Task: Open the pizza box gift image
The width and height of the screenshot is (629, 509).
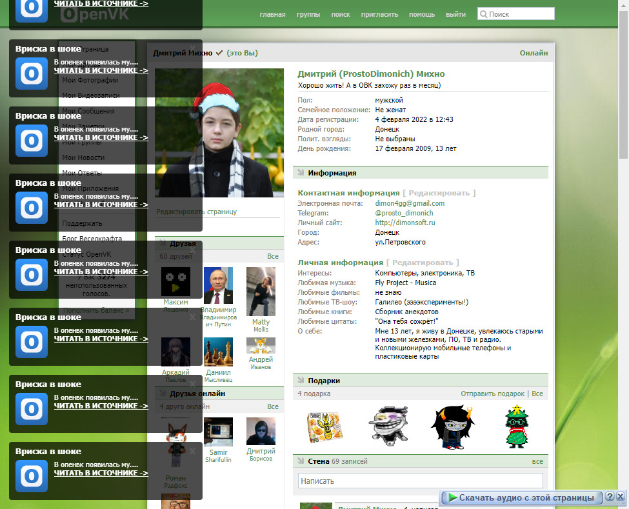Action: click(x=324, y=427)
